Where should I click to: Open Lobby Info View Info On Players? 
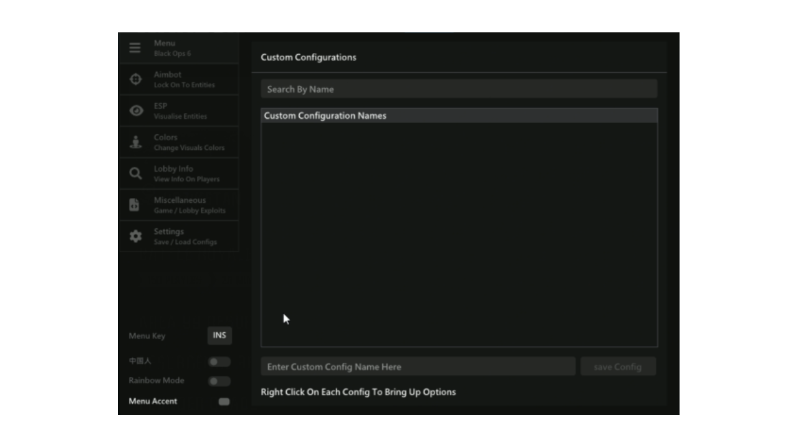click(x=179, y=174)
